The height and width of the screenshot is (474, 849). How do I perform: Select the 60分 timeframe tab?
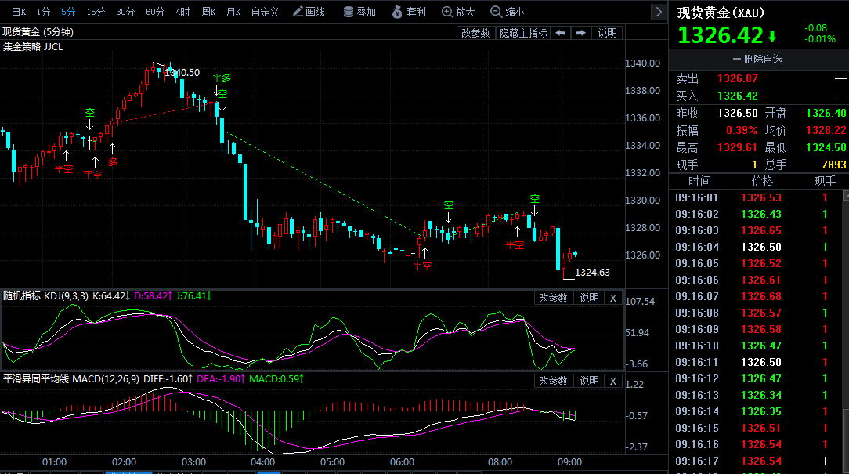point(155,12)
